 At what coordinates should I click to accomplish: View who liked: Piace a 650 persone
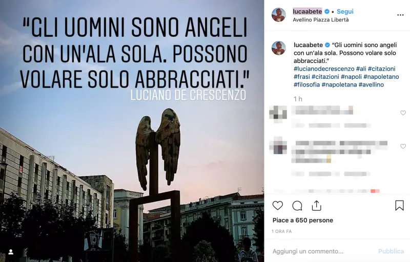click(303, 220)
